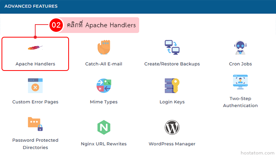Screen dimensions: 276x156
Task: Select the "Catch-All E-mail" text label
Action: point(103,64)
